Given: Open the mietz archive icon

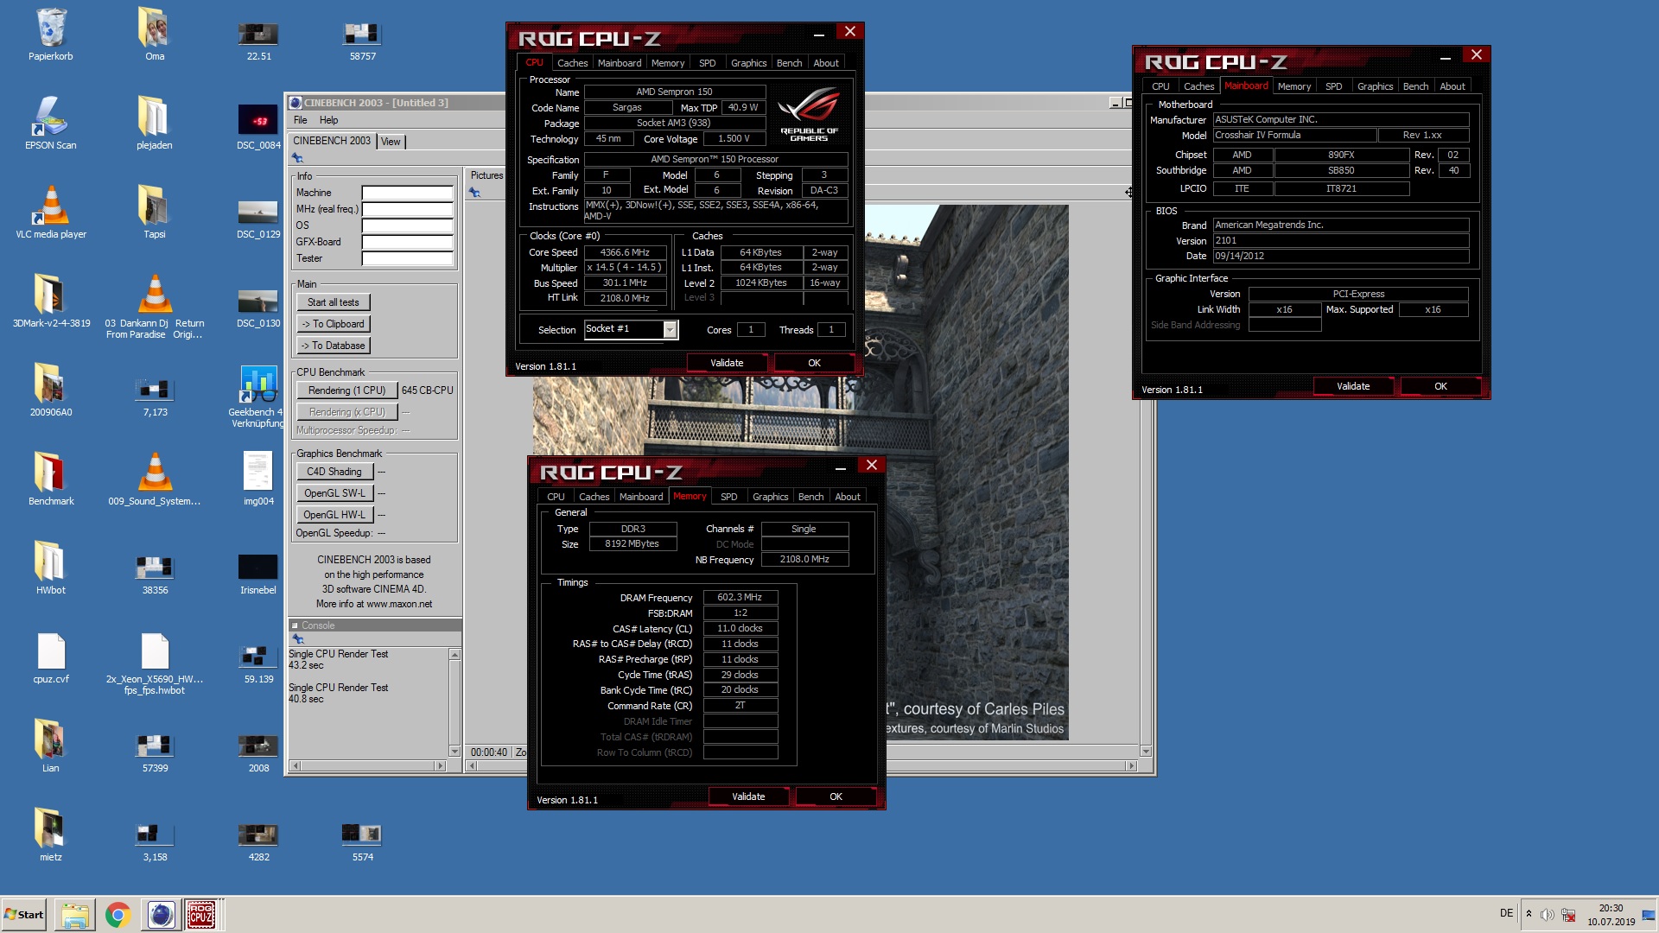Looking at the screenshot, I should [51, 835].
